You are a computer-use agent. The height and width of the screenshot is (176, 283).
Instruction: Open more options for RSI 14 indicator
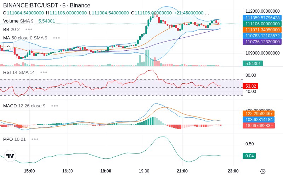44,73
